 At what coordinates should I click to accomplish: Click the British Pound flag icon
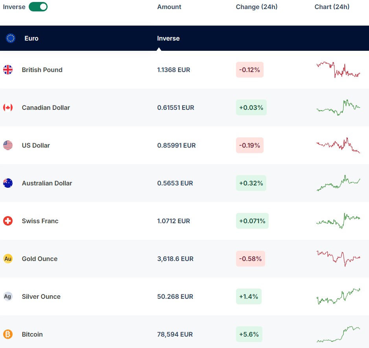tap(8, 70)
